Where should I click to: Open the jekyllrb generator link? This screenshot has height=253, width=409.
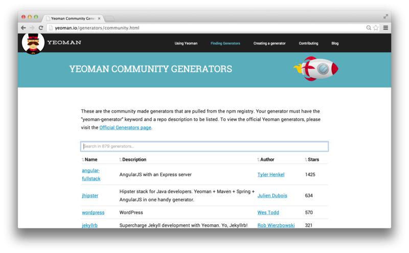(x=90, y=225)
